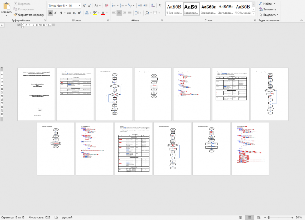Screen dimensions: 305x220
Task: Click the Increase Indent icon
Action: click(x=147, y=5)
